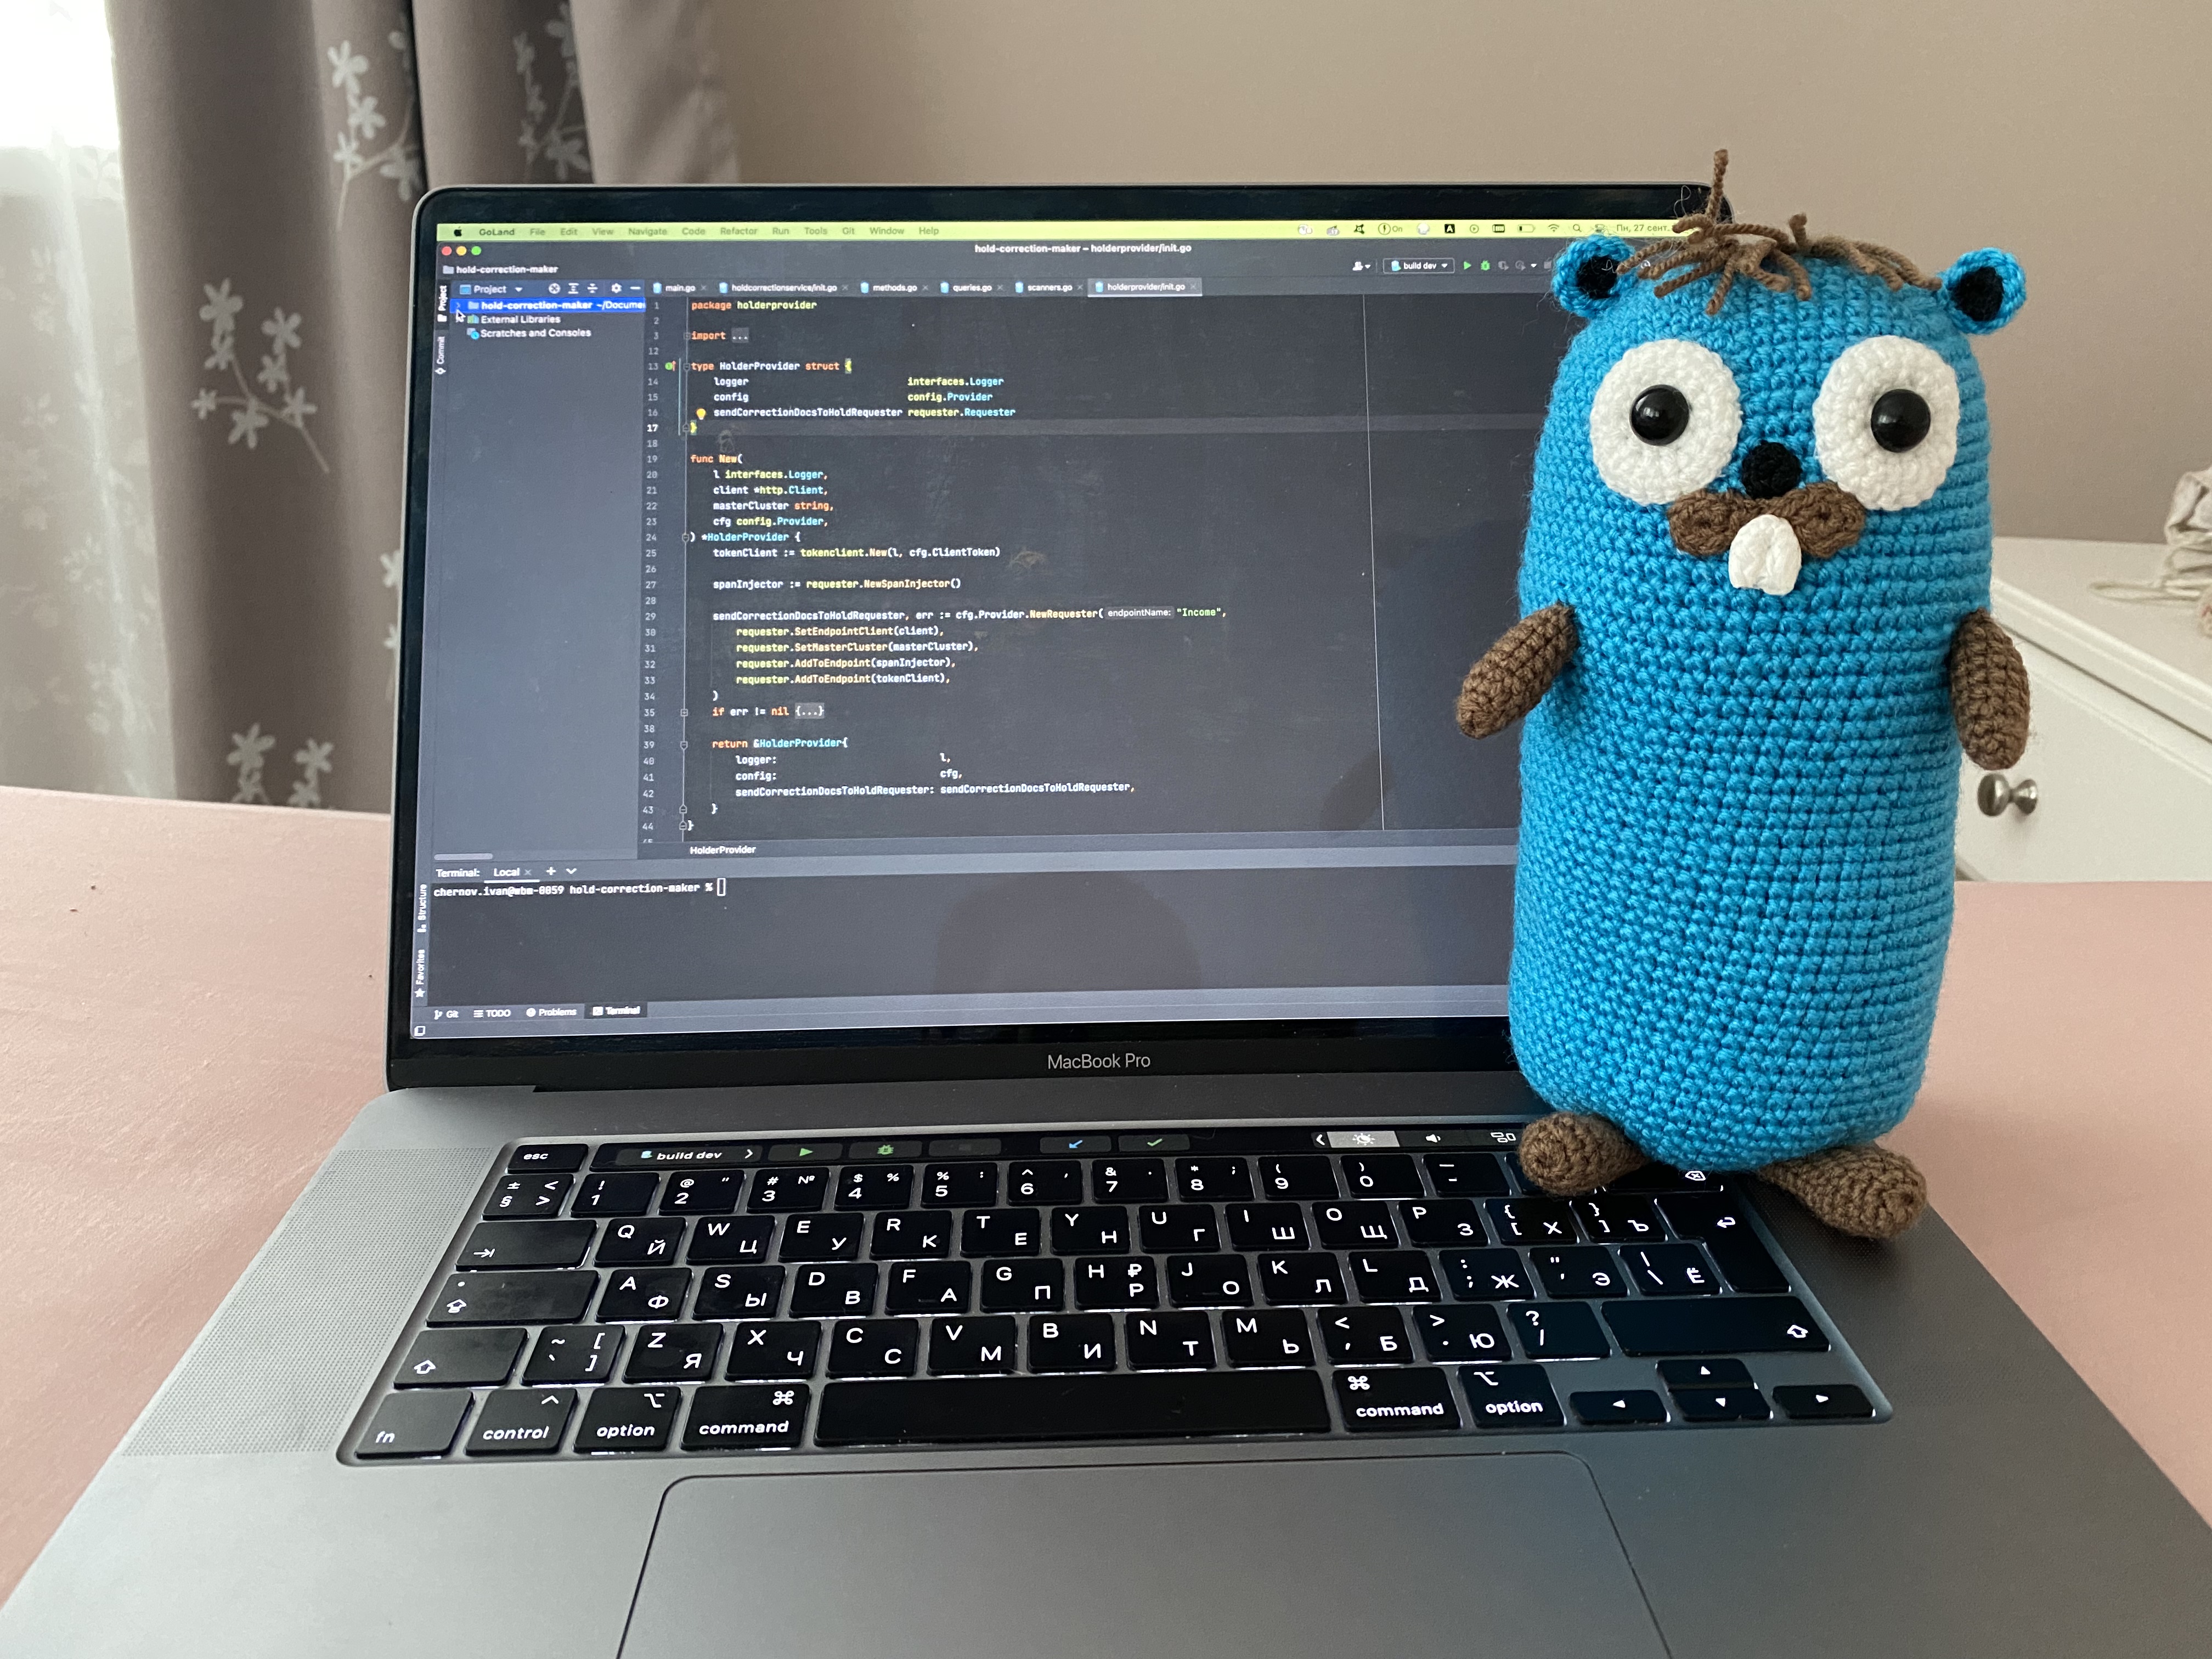Click the gutter marker on line 13
Image resolution: width=2212 pixels, height=1659 pixels.
pyautogui.click(x=670, y=366)
